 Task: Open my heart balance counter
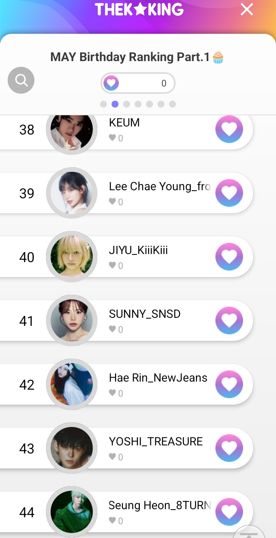(138, 83)
